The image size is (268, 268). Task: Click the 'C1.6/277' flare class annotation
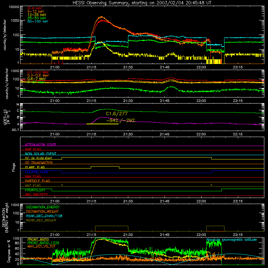(x=117, y=114)
